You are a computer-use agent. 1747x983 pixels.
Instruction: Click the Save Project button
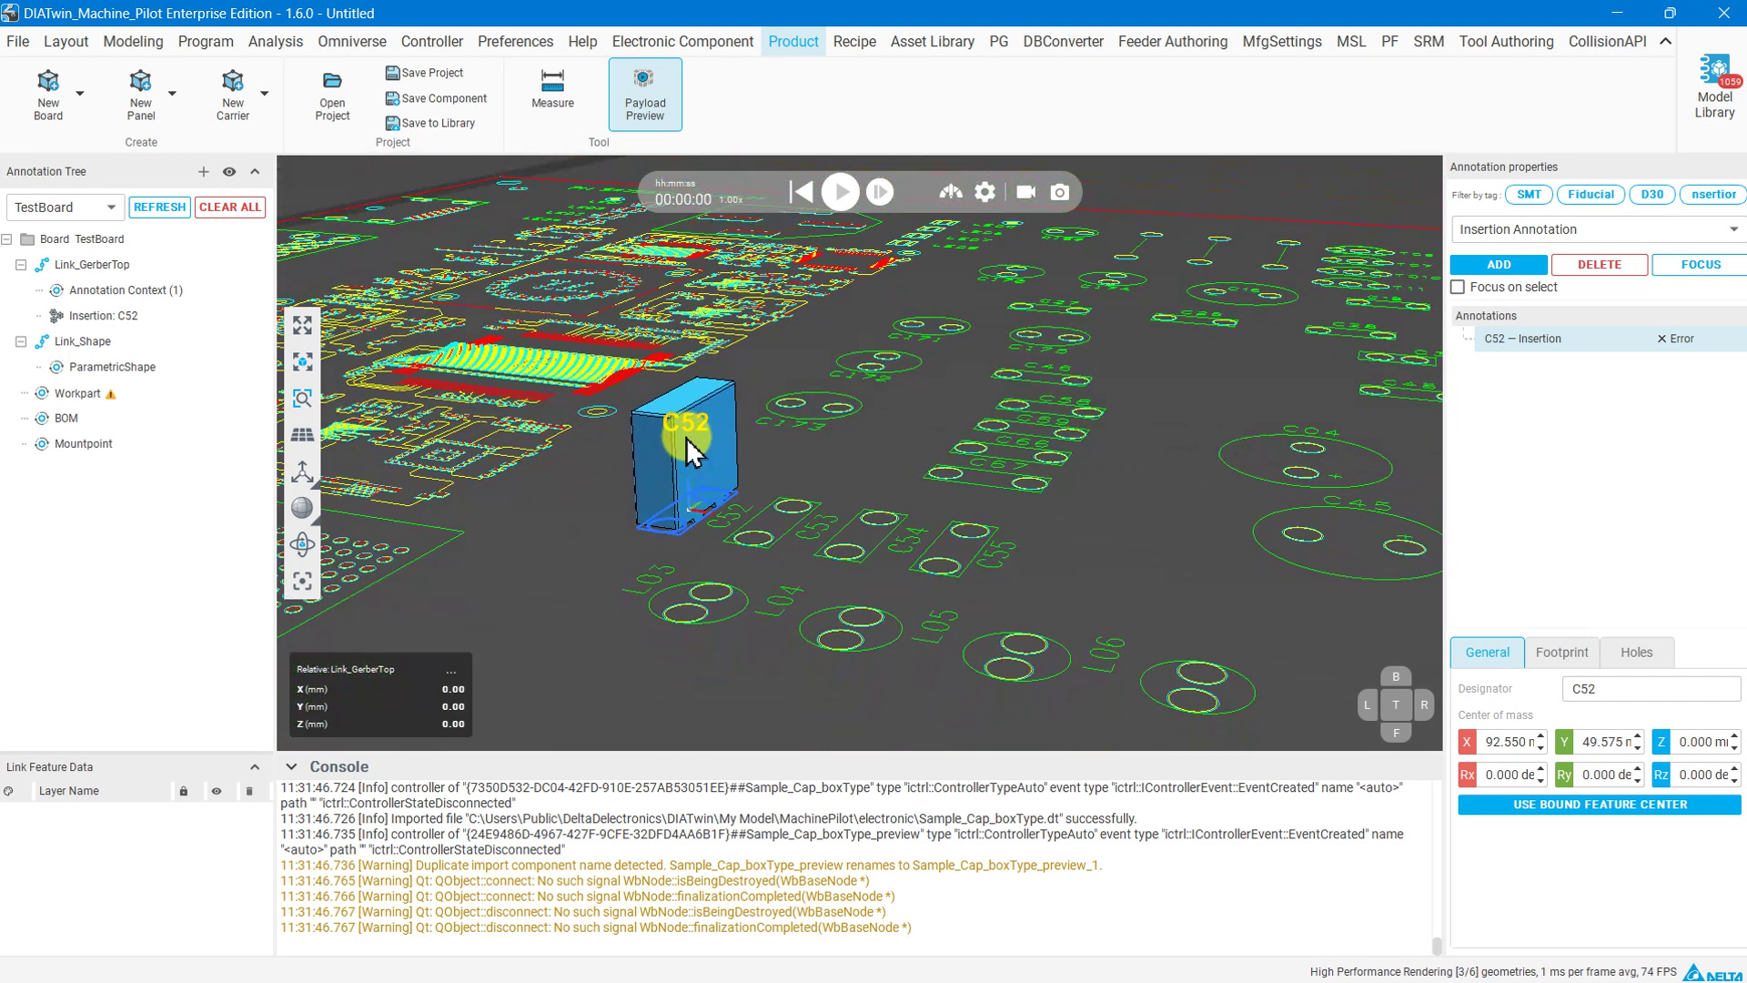tap(424, 73)
